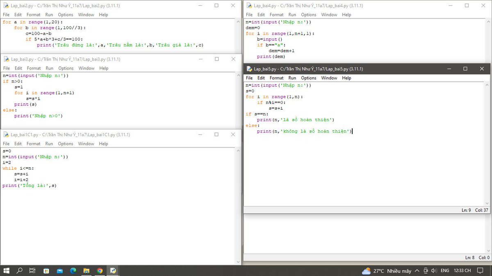Open the Edit menu in Lap_bai2.py

pos(18,15)
